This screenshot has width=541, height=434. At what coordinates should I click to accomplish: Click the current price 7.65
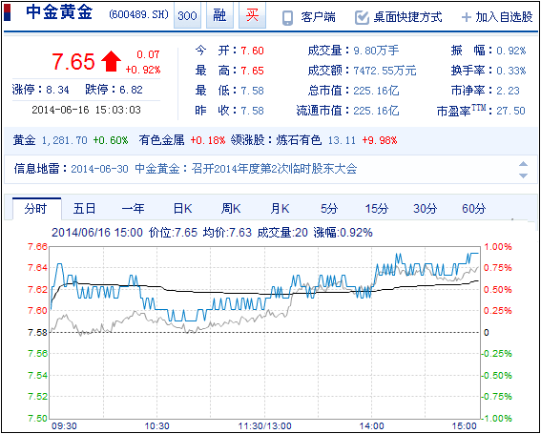(x=73, y=62)
